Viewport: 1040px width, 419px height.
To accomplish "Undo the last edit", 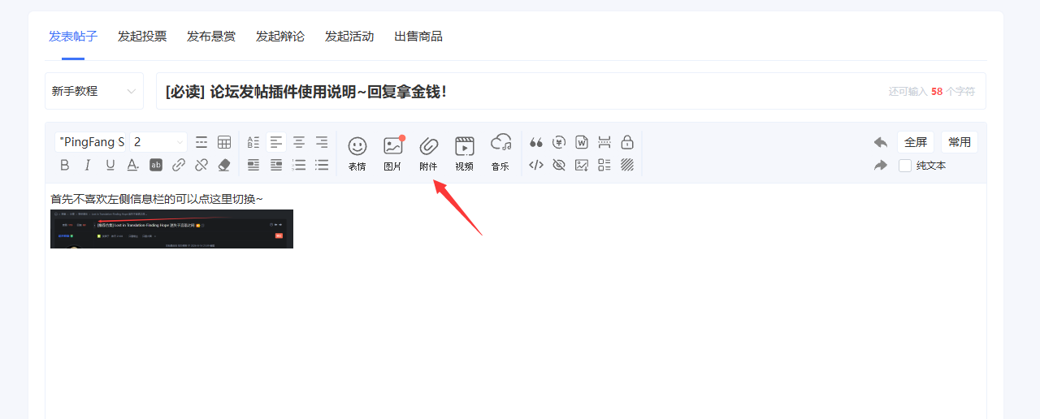I will (x=881, y=142).
